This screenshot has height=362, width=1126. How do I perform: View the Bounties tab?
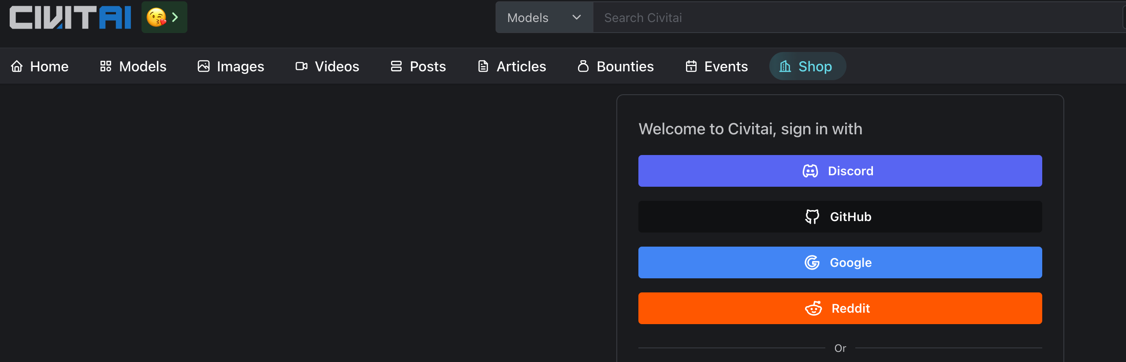(x=615, y=66)
